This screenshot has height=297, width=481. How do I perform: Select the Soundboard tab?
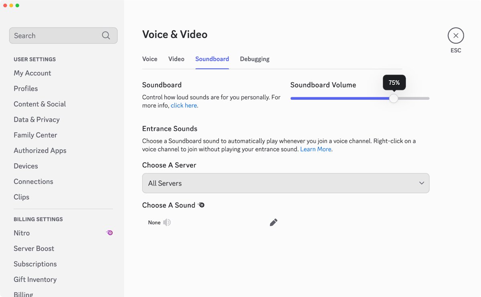click(x=212, y=59)
